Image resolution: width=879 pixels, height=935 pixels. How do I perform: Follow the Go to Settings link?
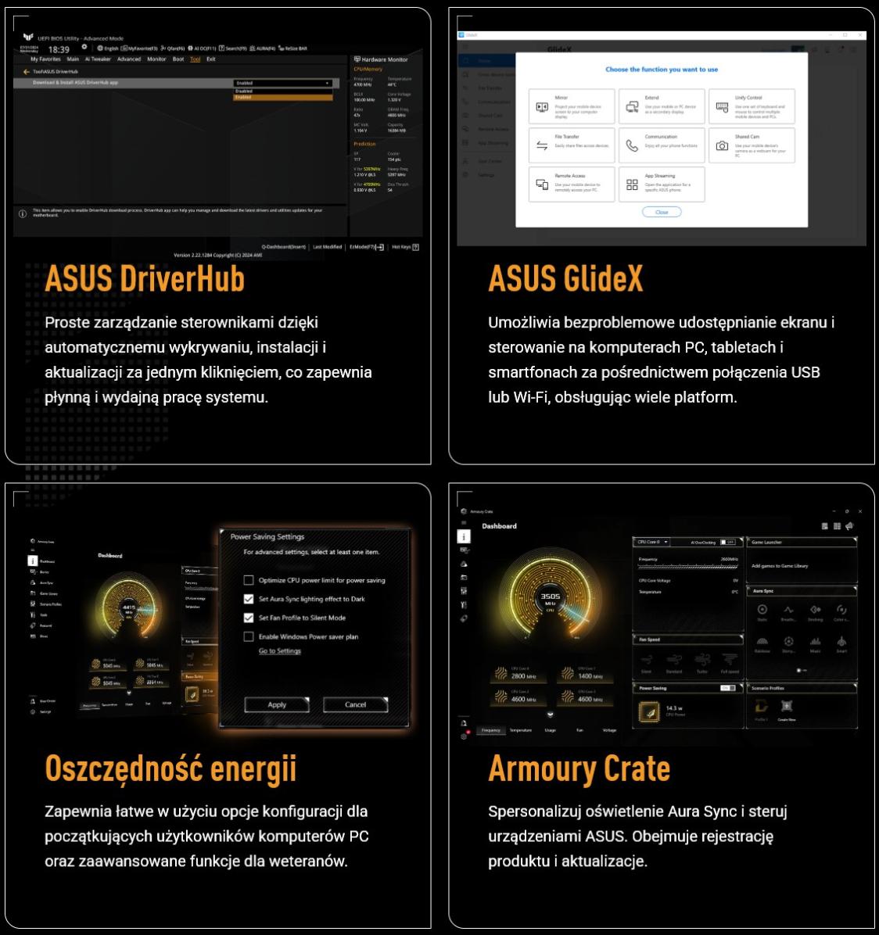click(x=280, y=650)
